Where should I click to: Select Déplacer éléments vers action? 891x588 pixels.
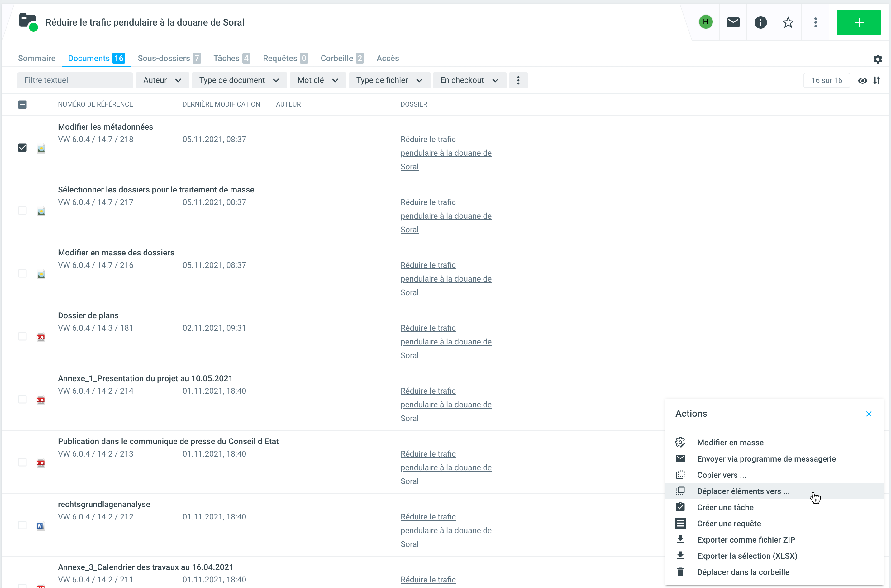[743, 491]
